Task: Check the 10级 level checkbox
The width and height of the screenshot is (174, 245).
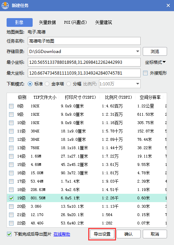Action: point(11,123)
